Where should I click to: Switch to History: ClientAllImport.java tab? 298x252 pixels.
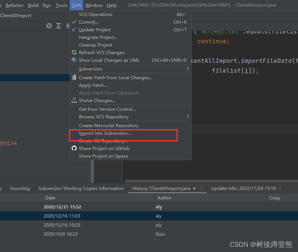[x=161, y=188]
